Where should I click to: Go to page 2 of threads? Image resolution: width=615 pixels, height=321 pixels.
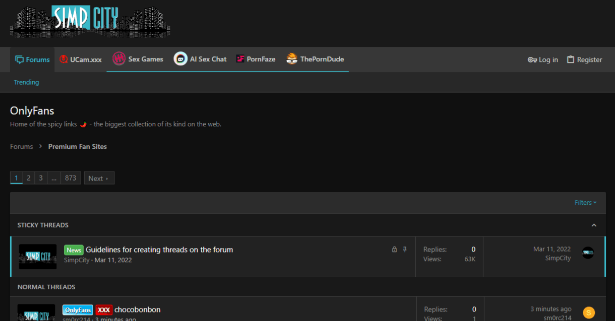click(x=29, y=178)
